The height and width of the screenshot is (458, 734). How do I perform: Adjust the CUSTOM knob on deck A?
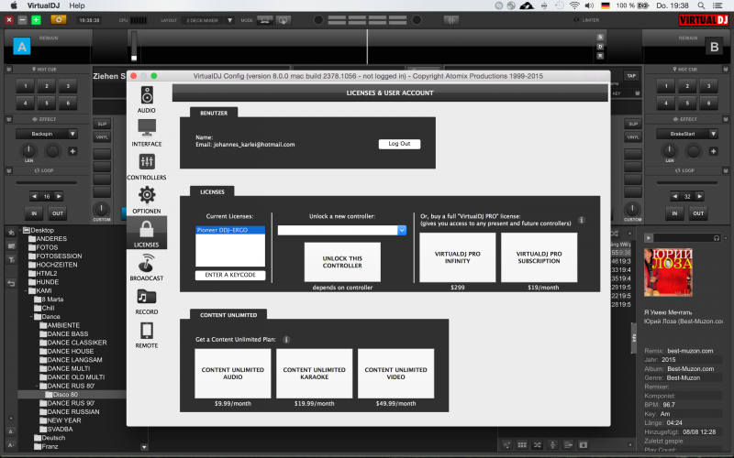point(101,209)
